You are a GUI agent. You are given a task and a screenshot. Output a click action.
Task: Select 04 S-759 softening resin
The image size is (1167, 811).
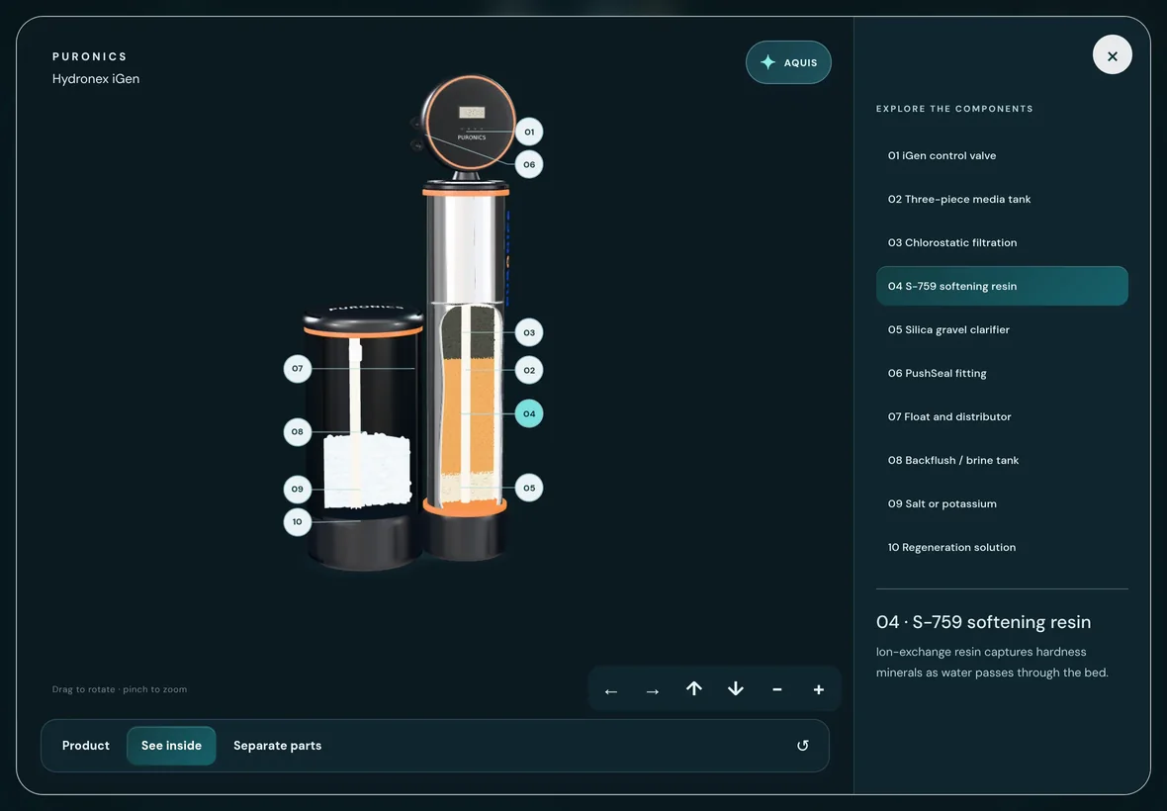[x=1002, y=286]
